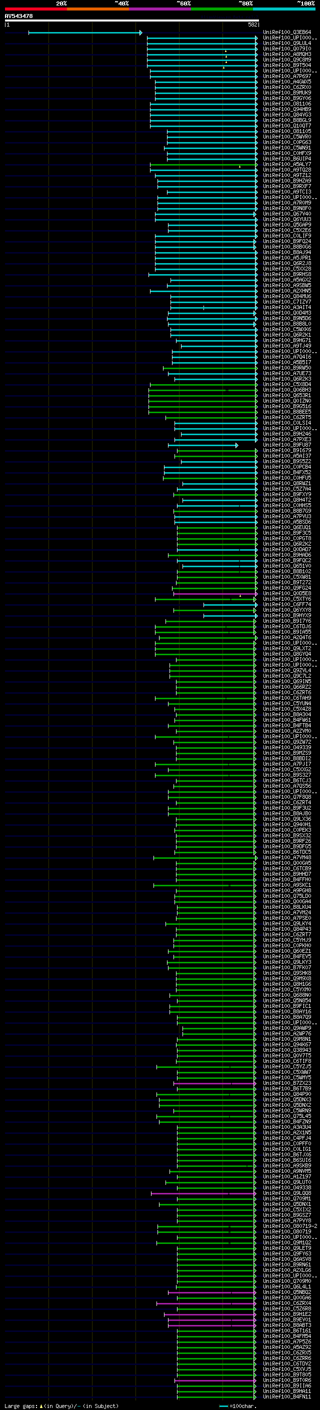This screenshot has height=1410, width=320.
Task: Click the short cyan bar for UniRef100_B9FU87
Action: (203, 446)
